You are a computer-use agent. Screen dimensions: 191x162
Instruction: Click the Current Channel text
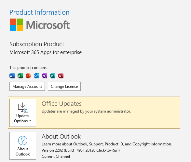click(56, 156)
